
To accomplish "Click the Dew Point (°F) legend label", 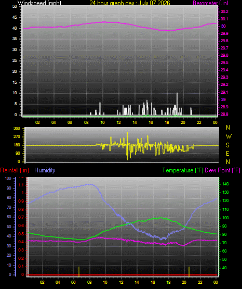I will [x=222, y=170].
